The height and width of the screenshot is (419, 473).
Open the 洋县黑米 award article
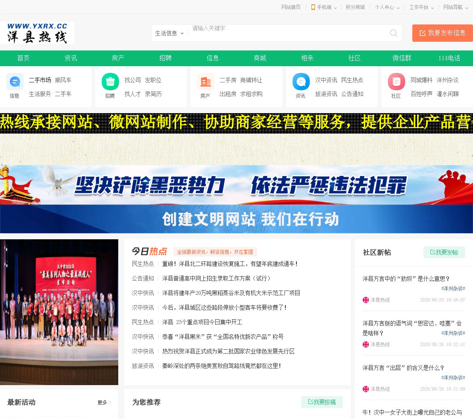[223, 337]
